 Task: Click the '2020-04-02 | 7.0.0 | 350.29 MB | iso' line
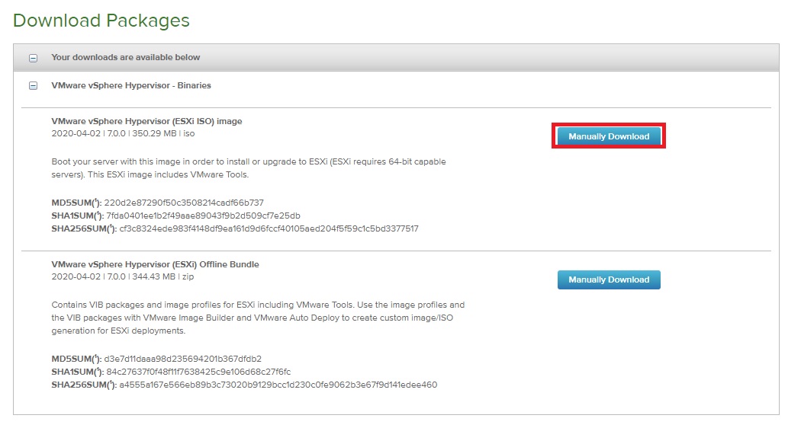click(123, 133)
